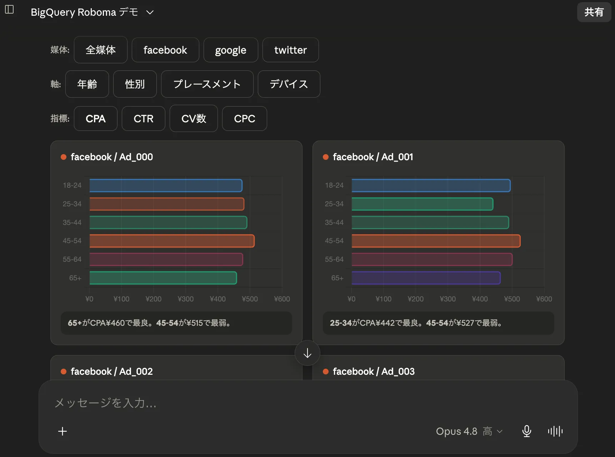
Task: Click the scroll-to-bottom arrow button
Action: pos(307,353)
